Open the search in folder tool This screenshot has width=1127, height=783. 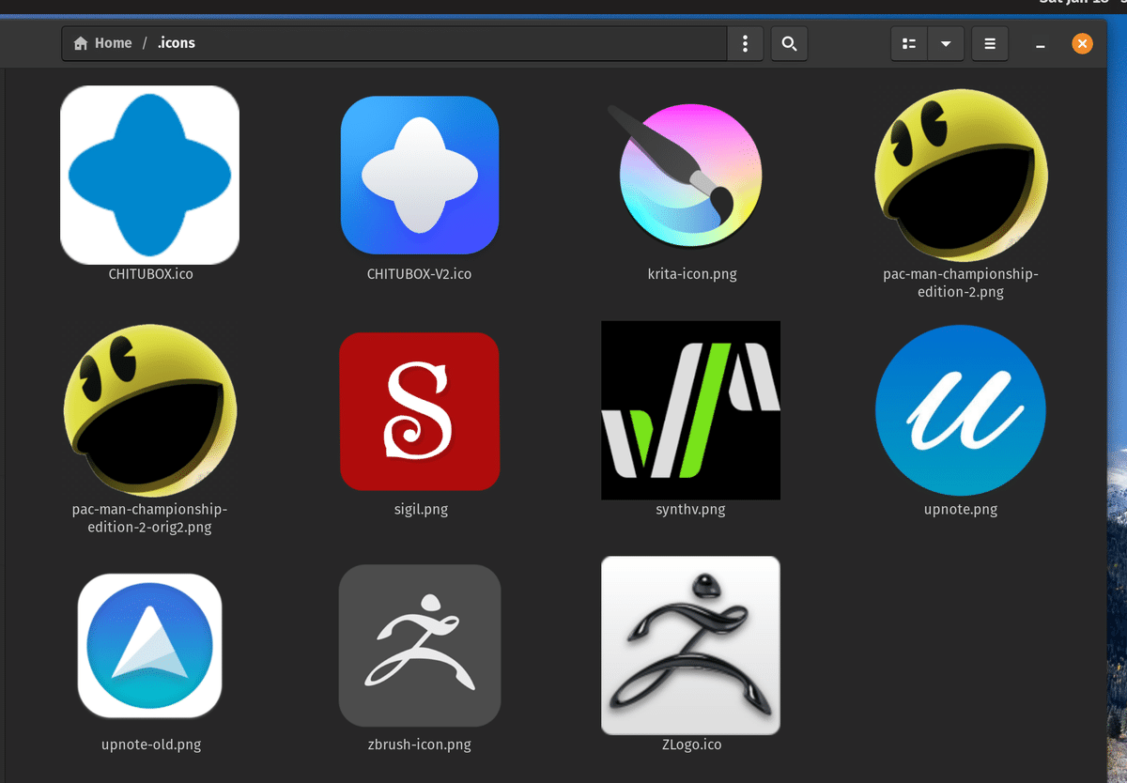789,43
